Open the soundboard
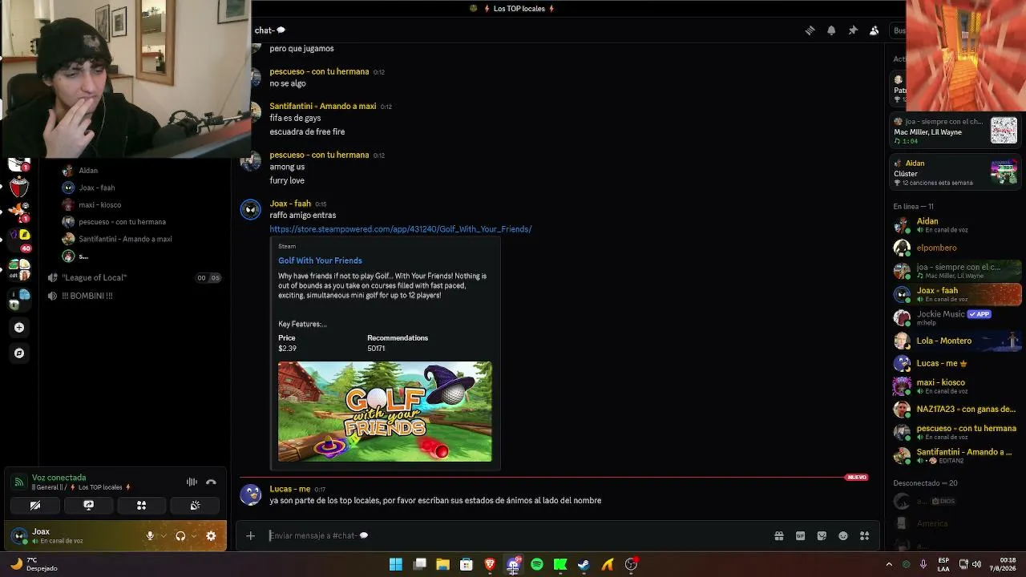The image size is (1026, 577). tap(195, 506)
